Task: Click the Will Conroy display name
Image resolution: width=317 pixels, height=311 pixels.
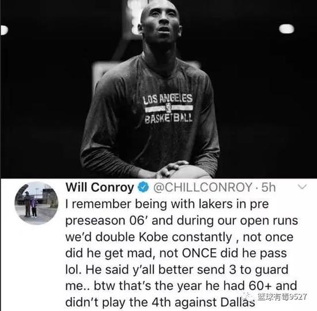Action: (100, 188)
